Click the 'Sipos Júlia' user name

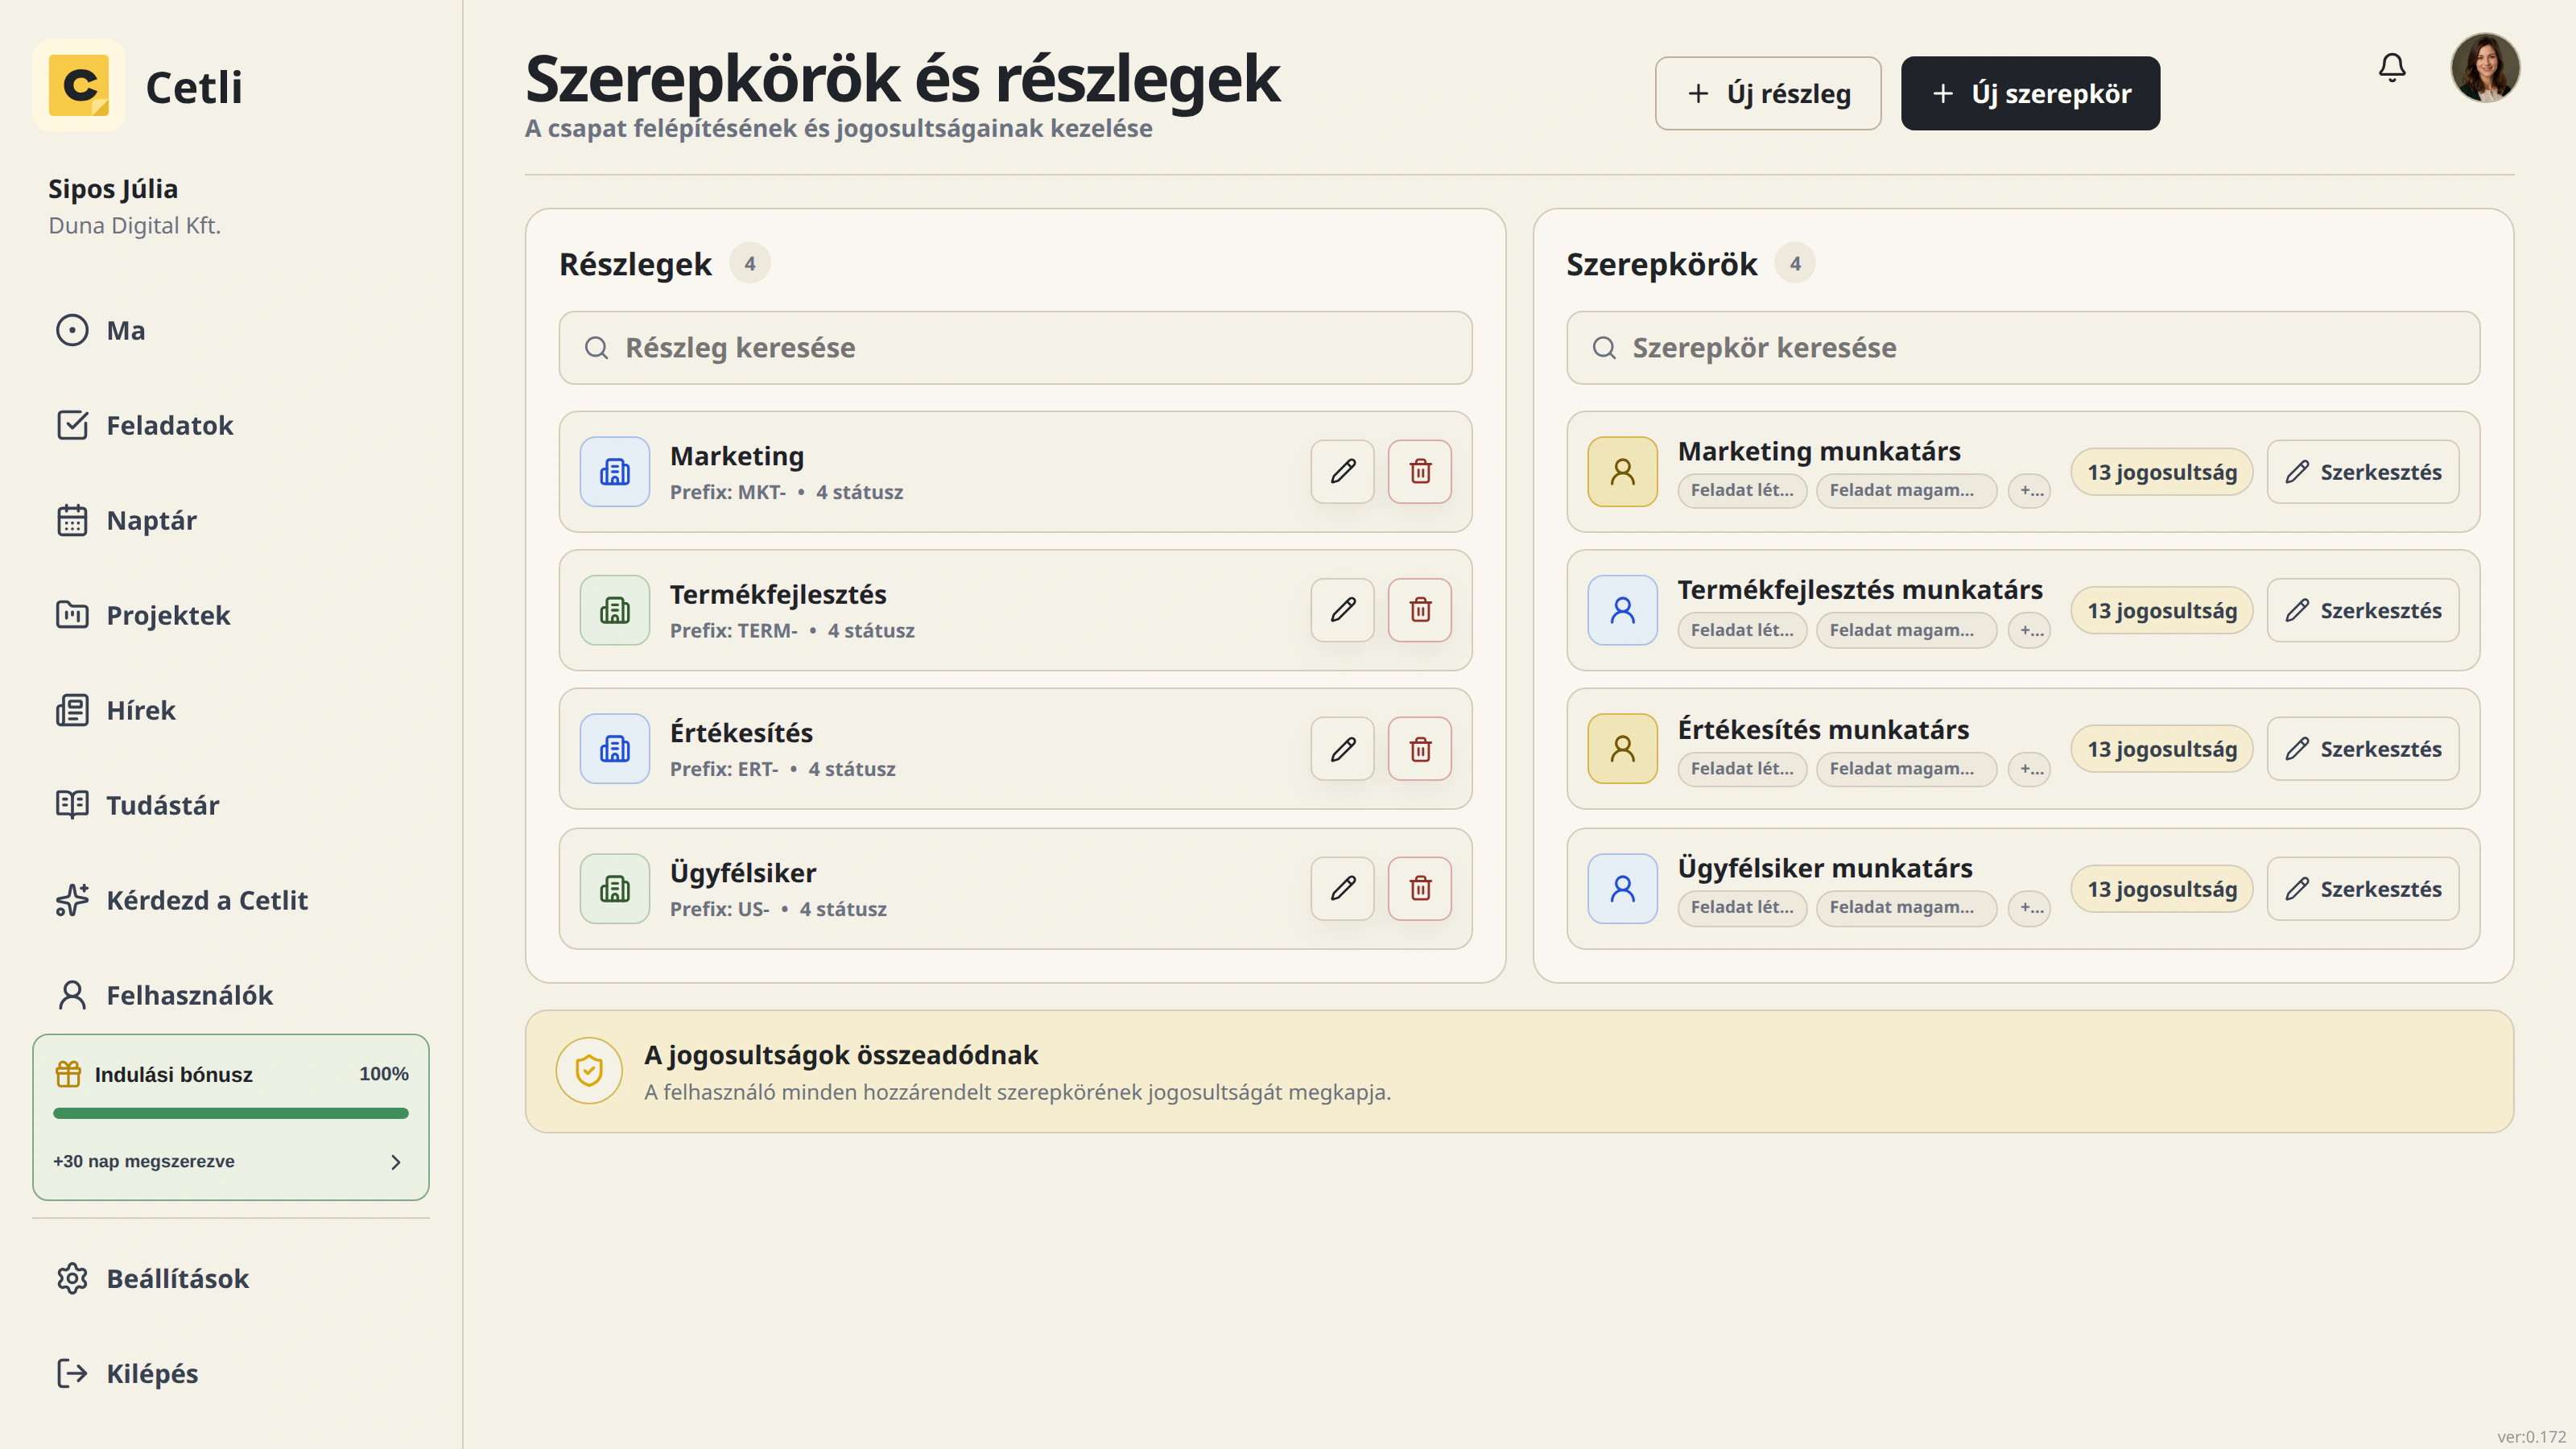tap(113, 189)
